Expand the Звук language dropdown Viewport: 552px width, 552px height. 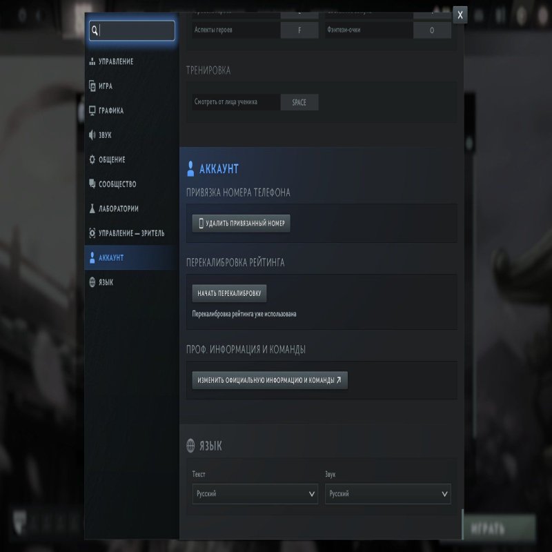[x=388, y=494]
